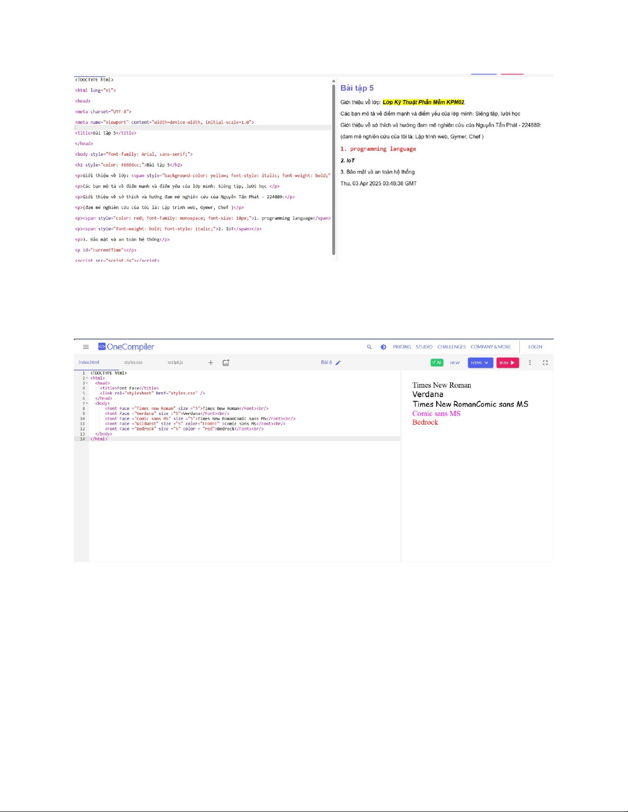Click the meta charset UTF-8 code line

(103, 112)
